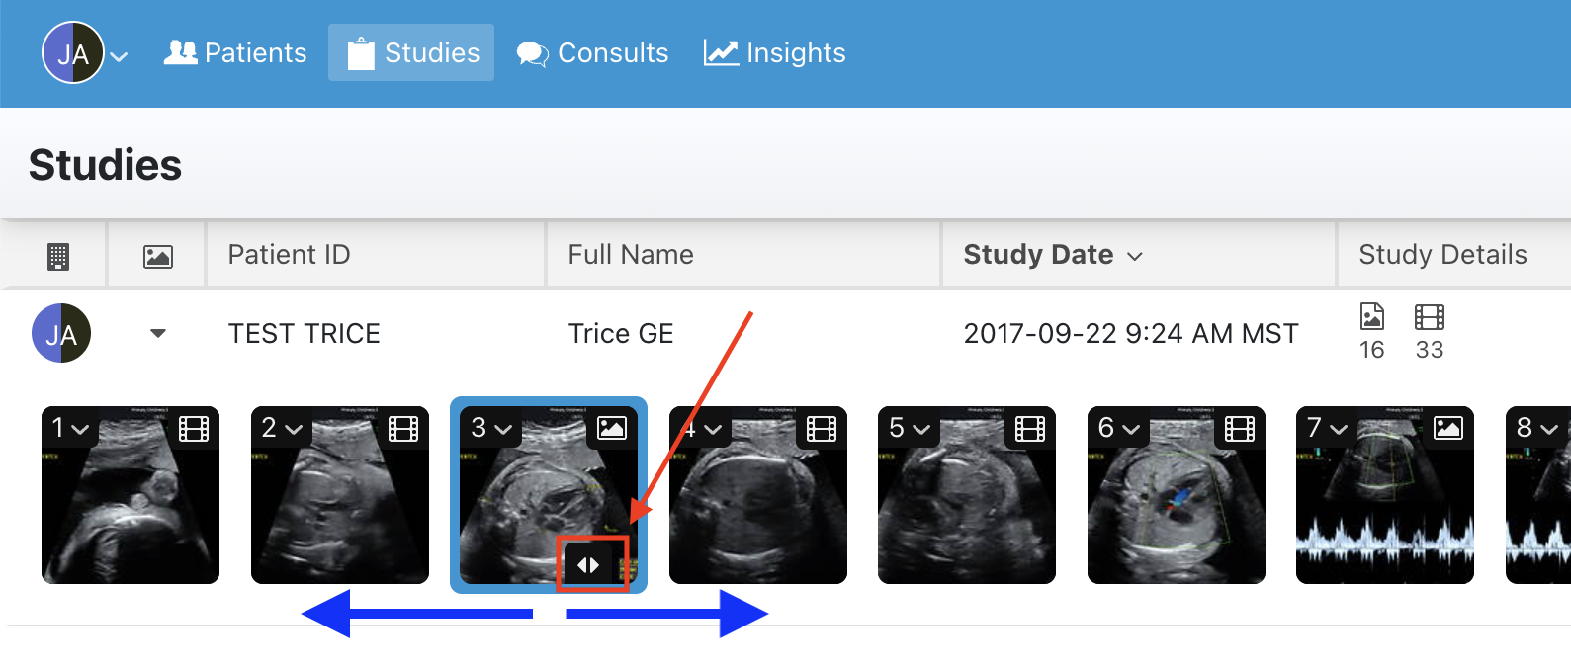
Task: Click the image icon in the header row
Action: (158, 257)
